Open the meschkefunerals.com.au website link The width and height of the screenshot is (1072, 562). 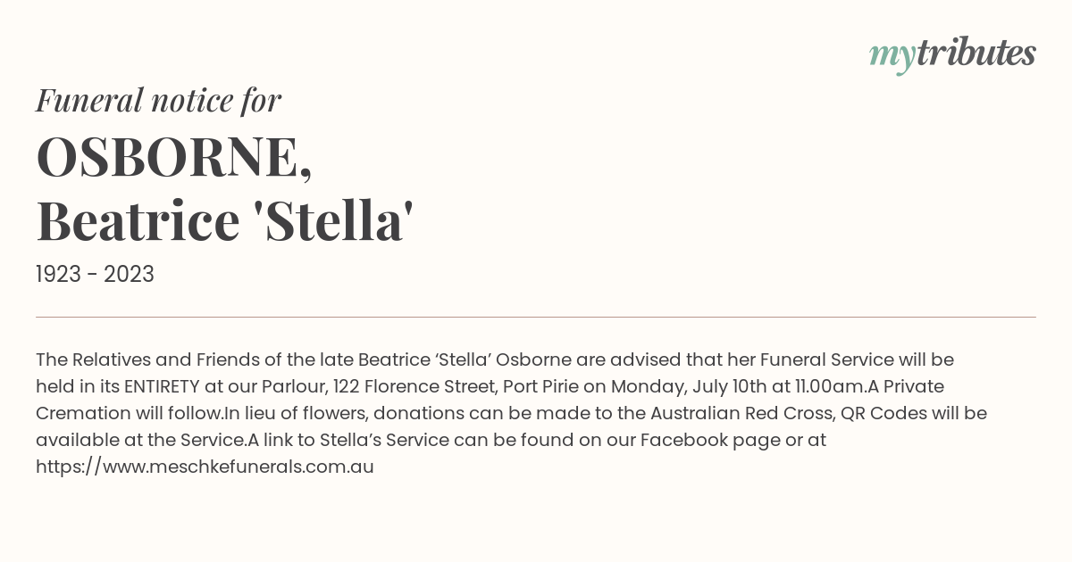[x=205, y=466]
